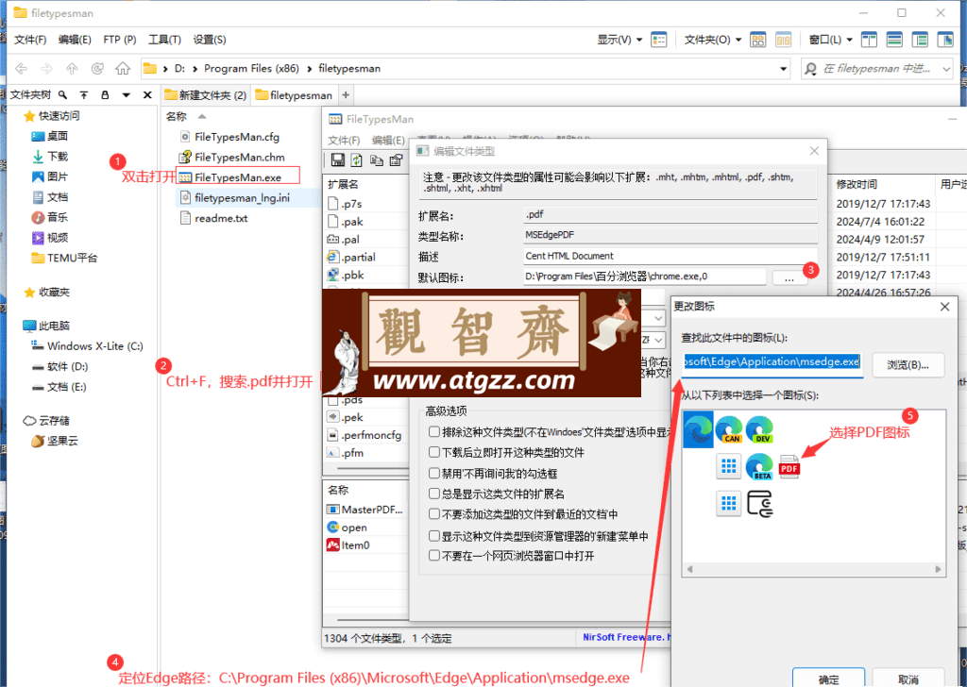
Task: Select the grid icon beside the wallet icon
Action: (729, 503)
